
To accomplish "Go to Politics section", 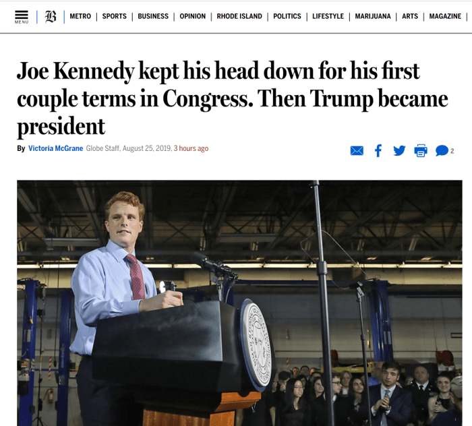I will click(287, 16).
